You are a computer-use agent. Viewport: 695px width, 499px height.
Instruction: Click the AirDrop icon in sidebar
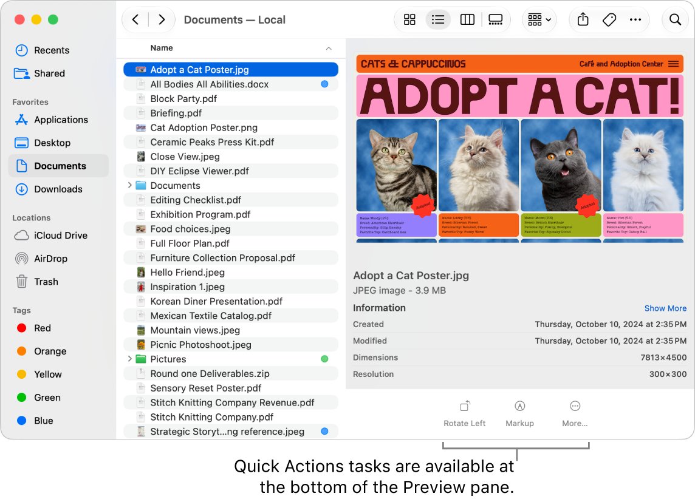pos(21,258)
